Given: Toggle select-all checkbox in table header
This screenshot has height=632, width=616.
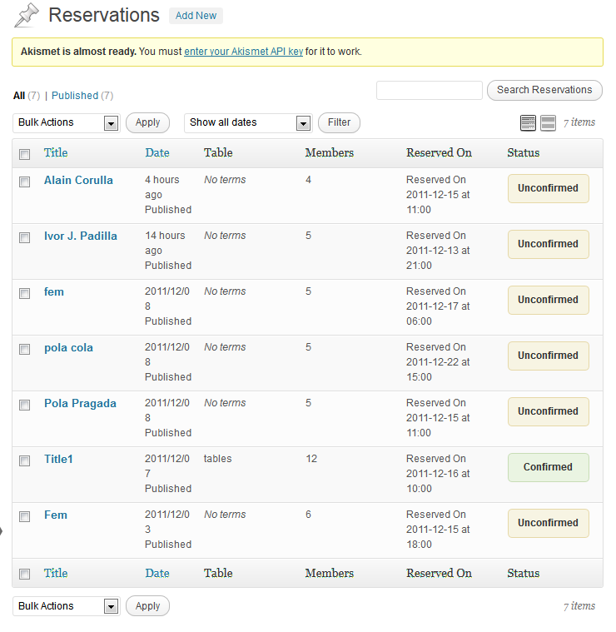Looking at the screenshot, I should point(25,154).
